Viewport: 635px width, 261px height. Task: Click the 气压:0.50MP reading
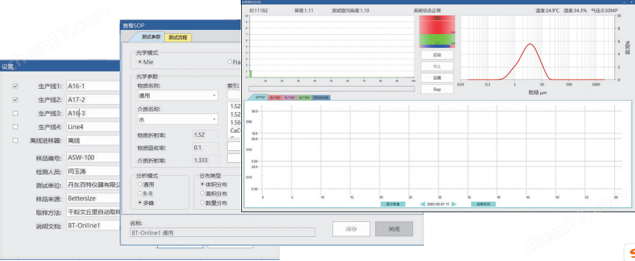[604, 11]
